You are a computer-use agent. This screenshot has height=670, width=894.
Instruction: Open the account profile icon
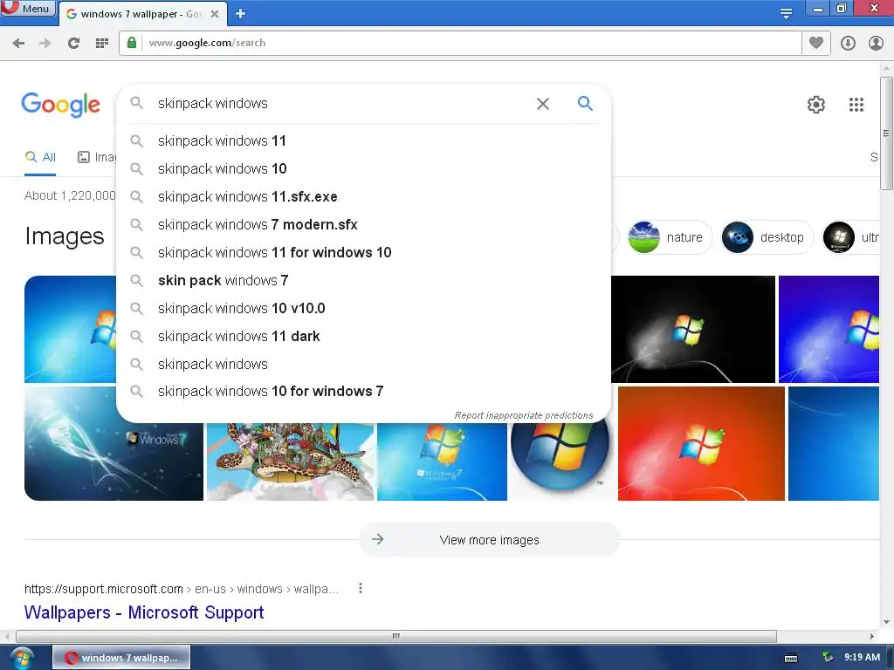point(876,43)
